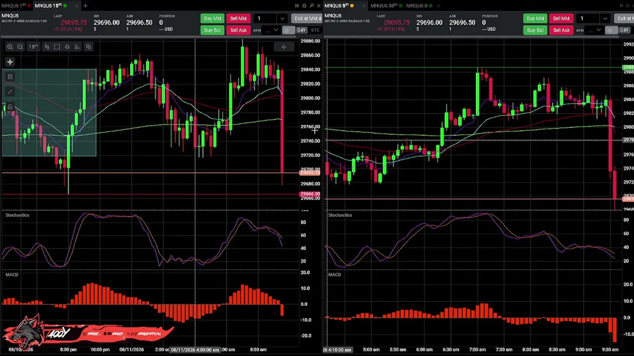This screenshot has height=356, width=634.
Task: Click Buy Mkt in right panel
Action: click(535, 19)
